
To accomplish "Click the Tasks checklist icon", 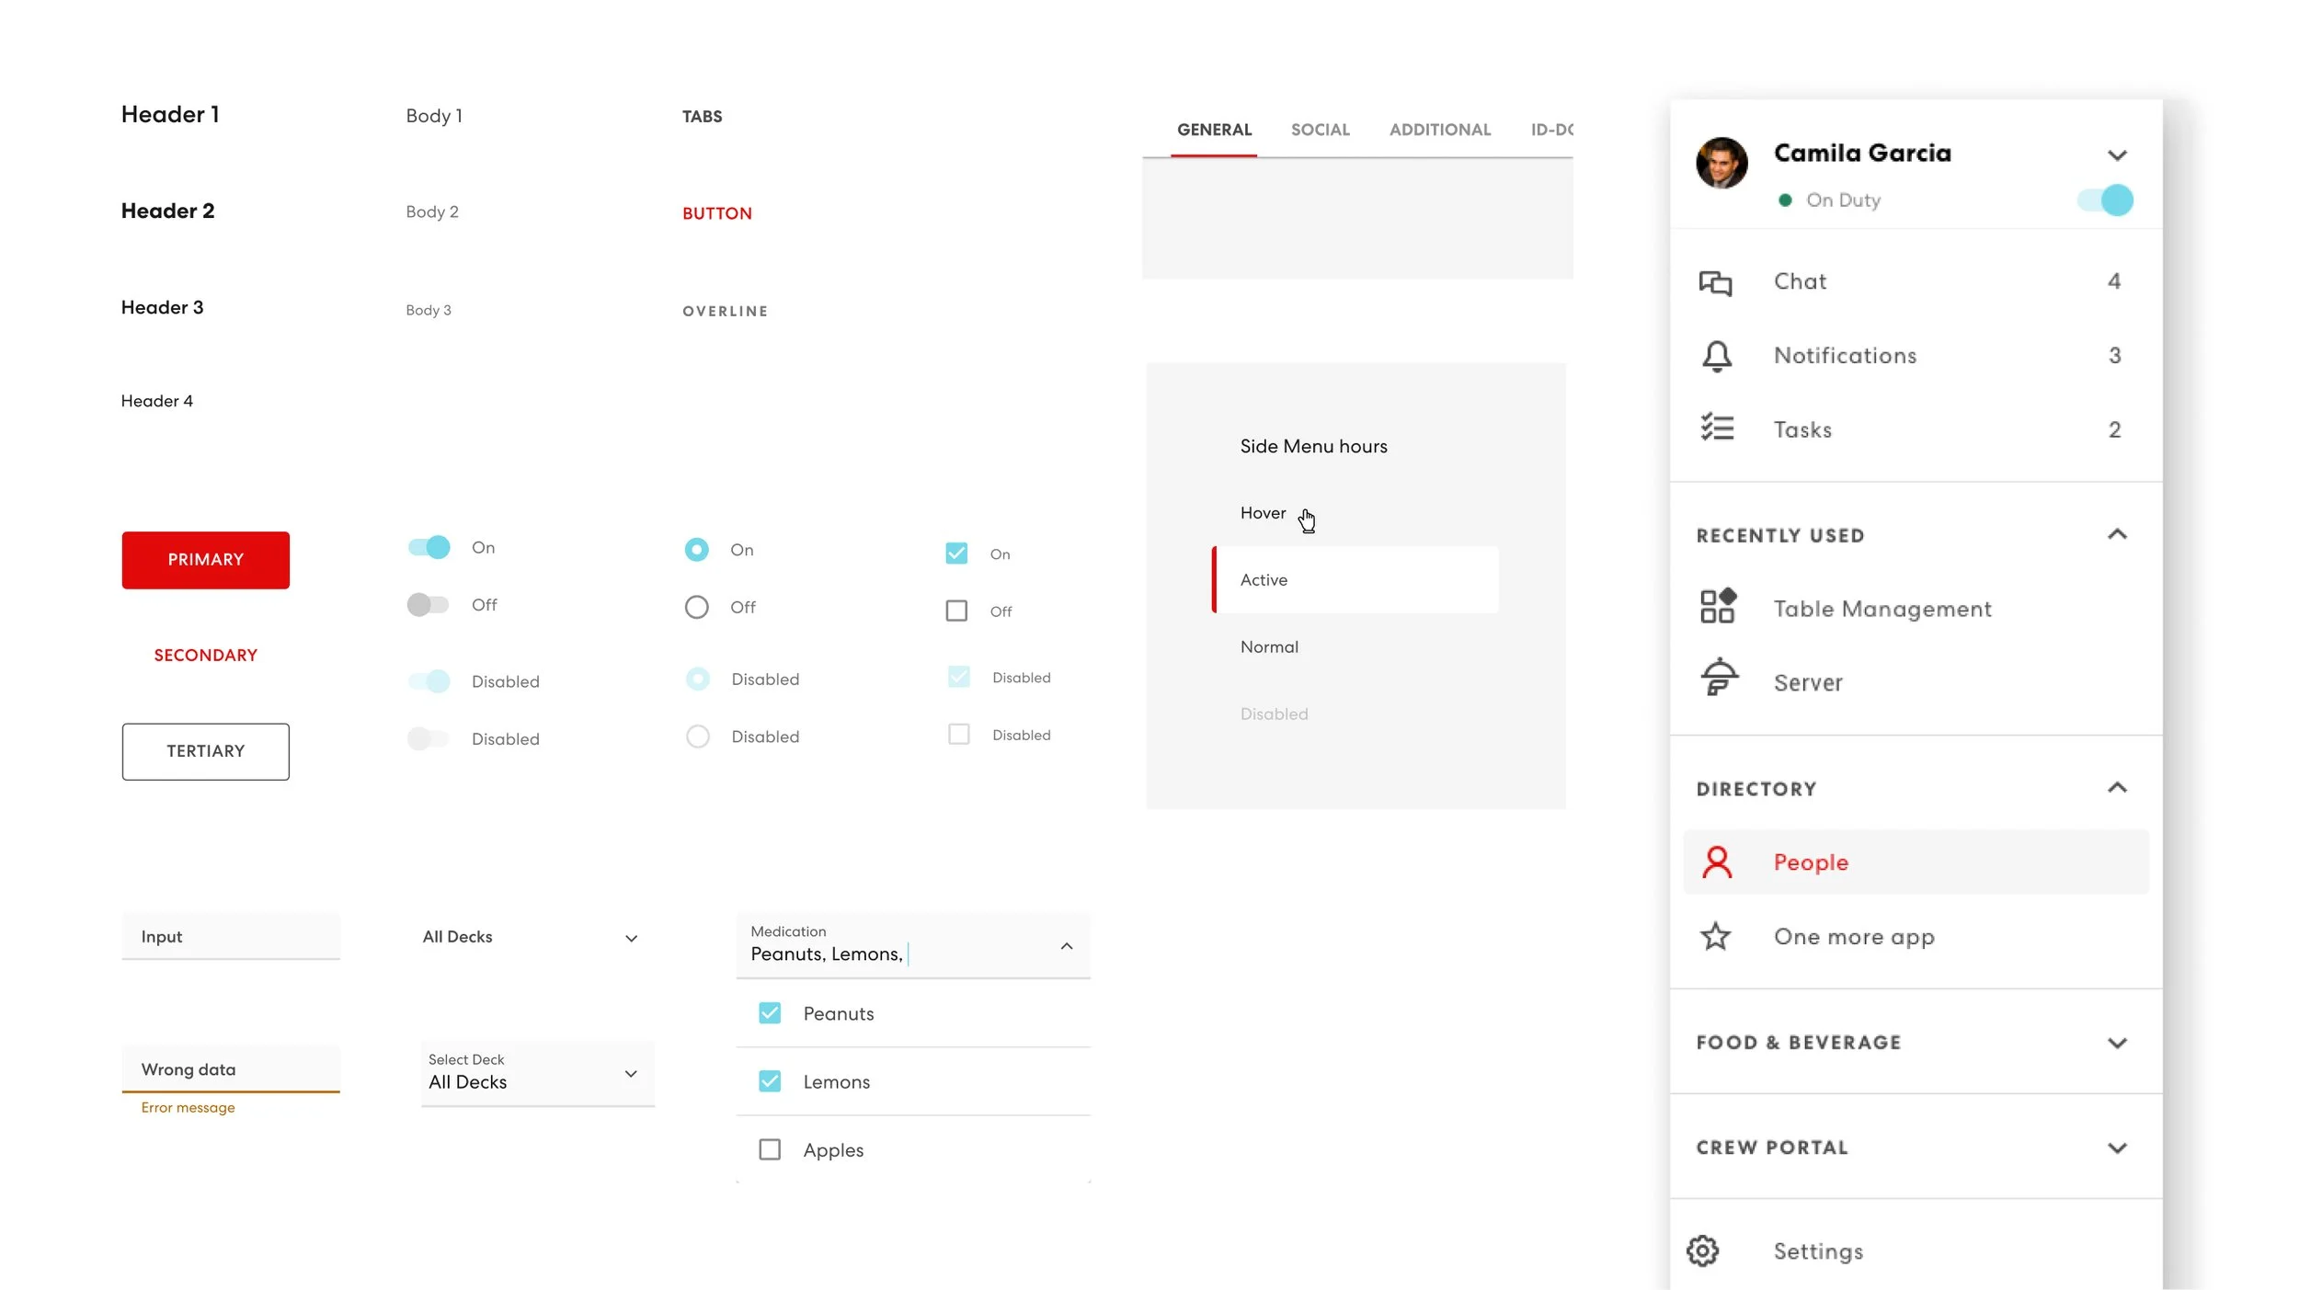I will point(1716,428).
